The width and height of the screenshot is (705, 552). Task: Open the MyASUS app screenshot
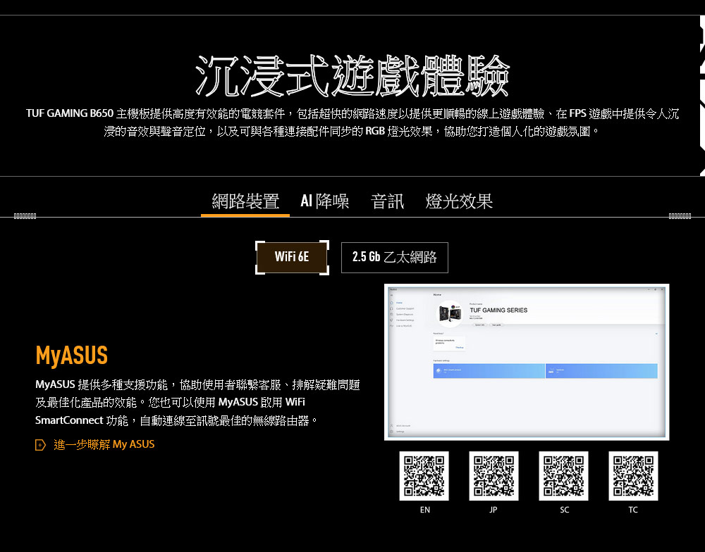point(527,362)
